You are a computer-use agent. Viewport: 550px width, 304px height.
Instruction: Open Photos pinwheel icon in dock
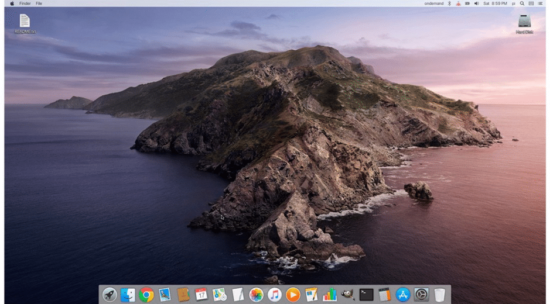coord(257,295)
